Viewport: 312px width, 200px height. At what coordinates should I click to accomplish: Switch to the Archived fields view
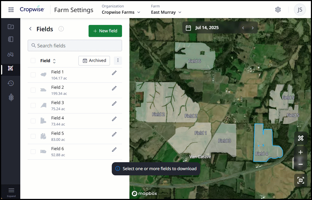[x=94, y=61]
